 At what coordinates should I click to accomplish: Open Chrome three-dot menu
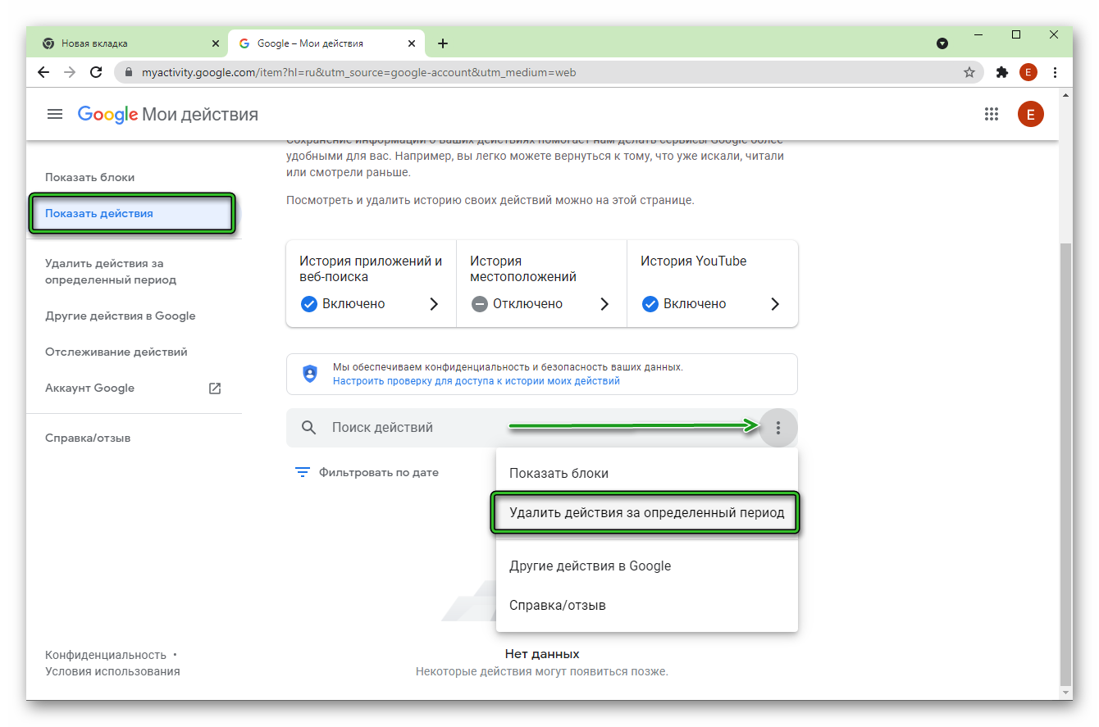[x=1055, y=72]
